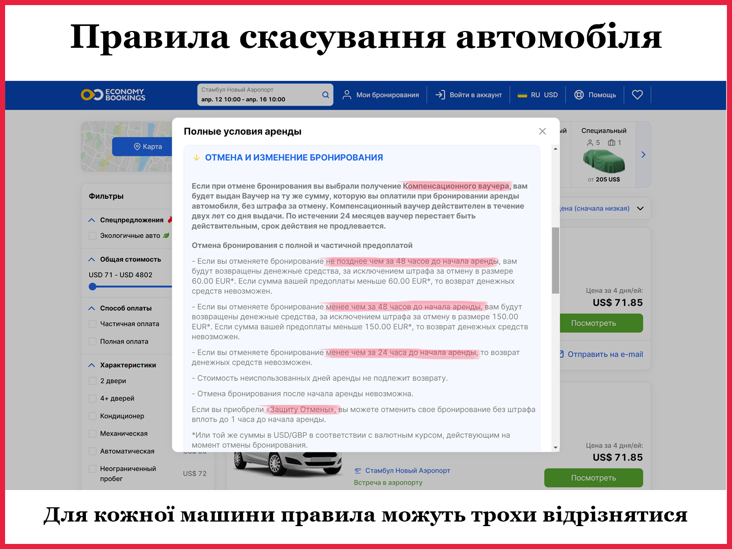Image resolution: width=732 pixels, height=549 pixels.
Task: Click the Полные условия аренды dialog title
Action: 242,132
